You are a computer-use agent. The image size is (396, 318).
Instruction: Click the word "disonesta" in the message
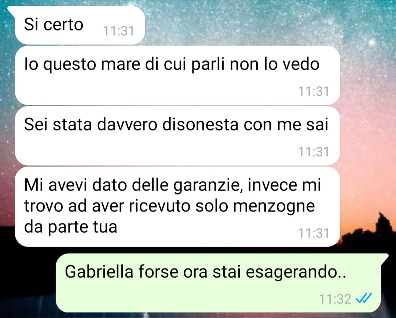click(200, 125)
